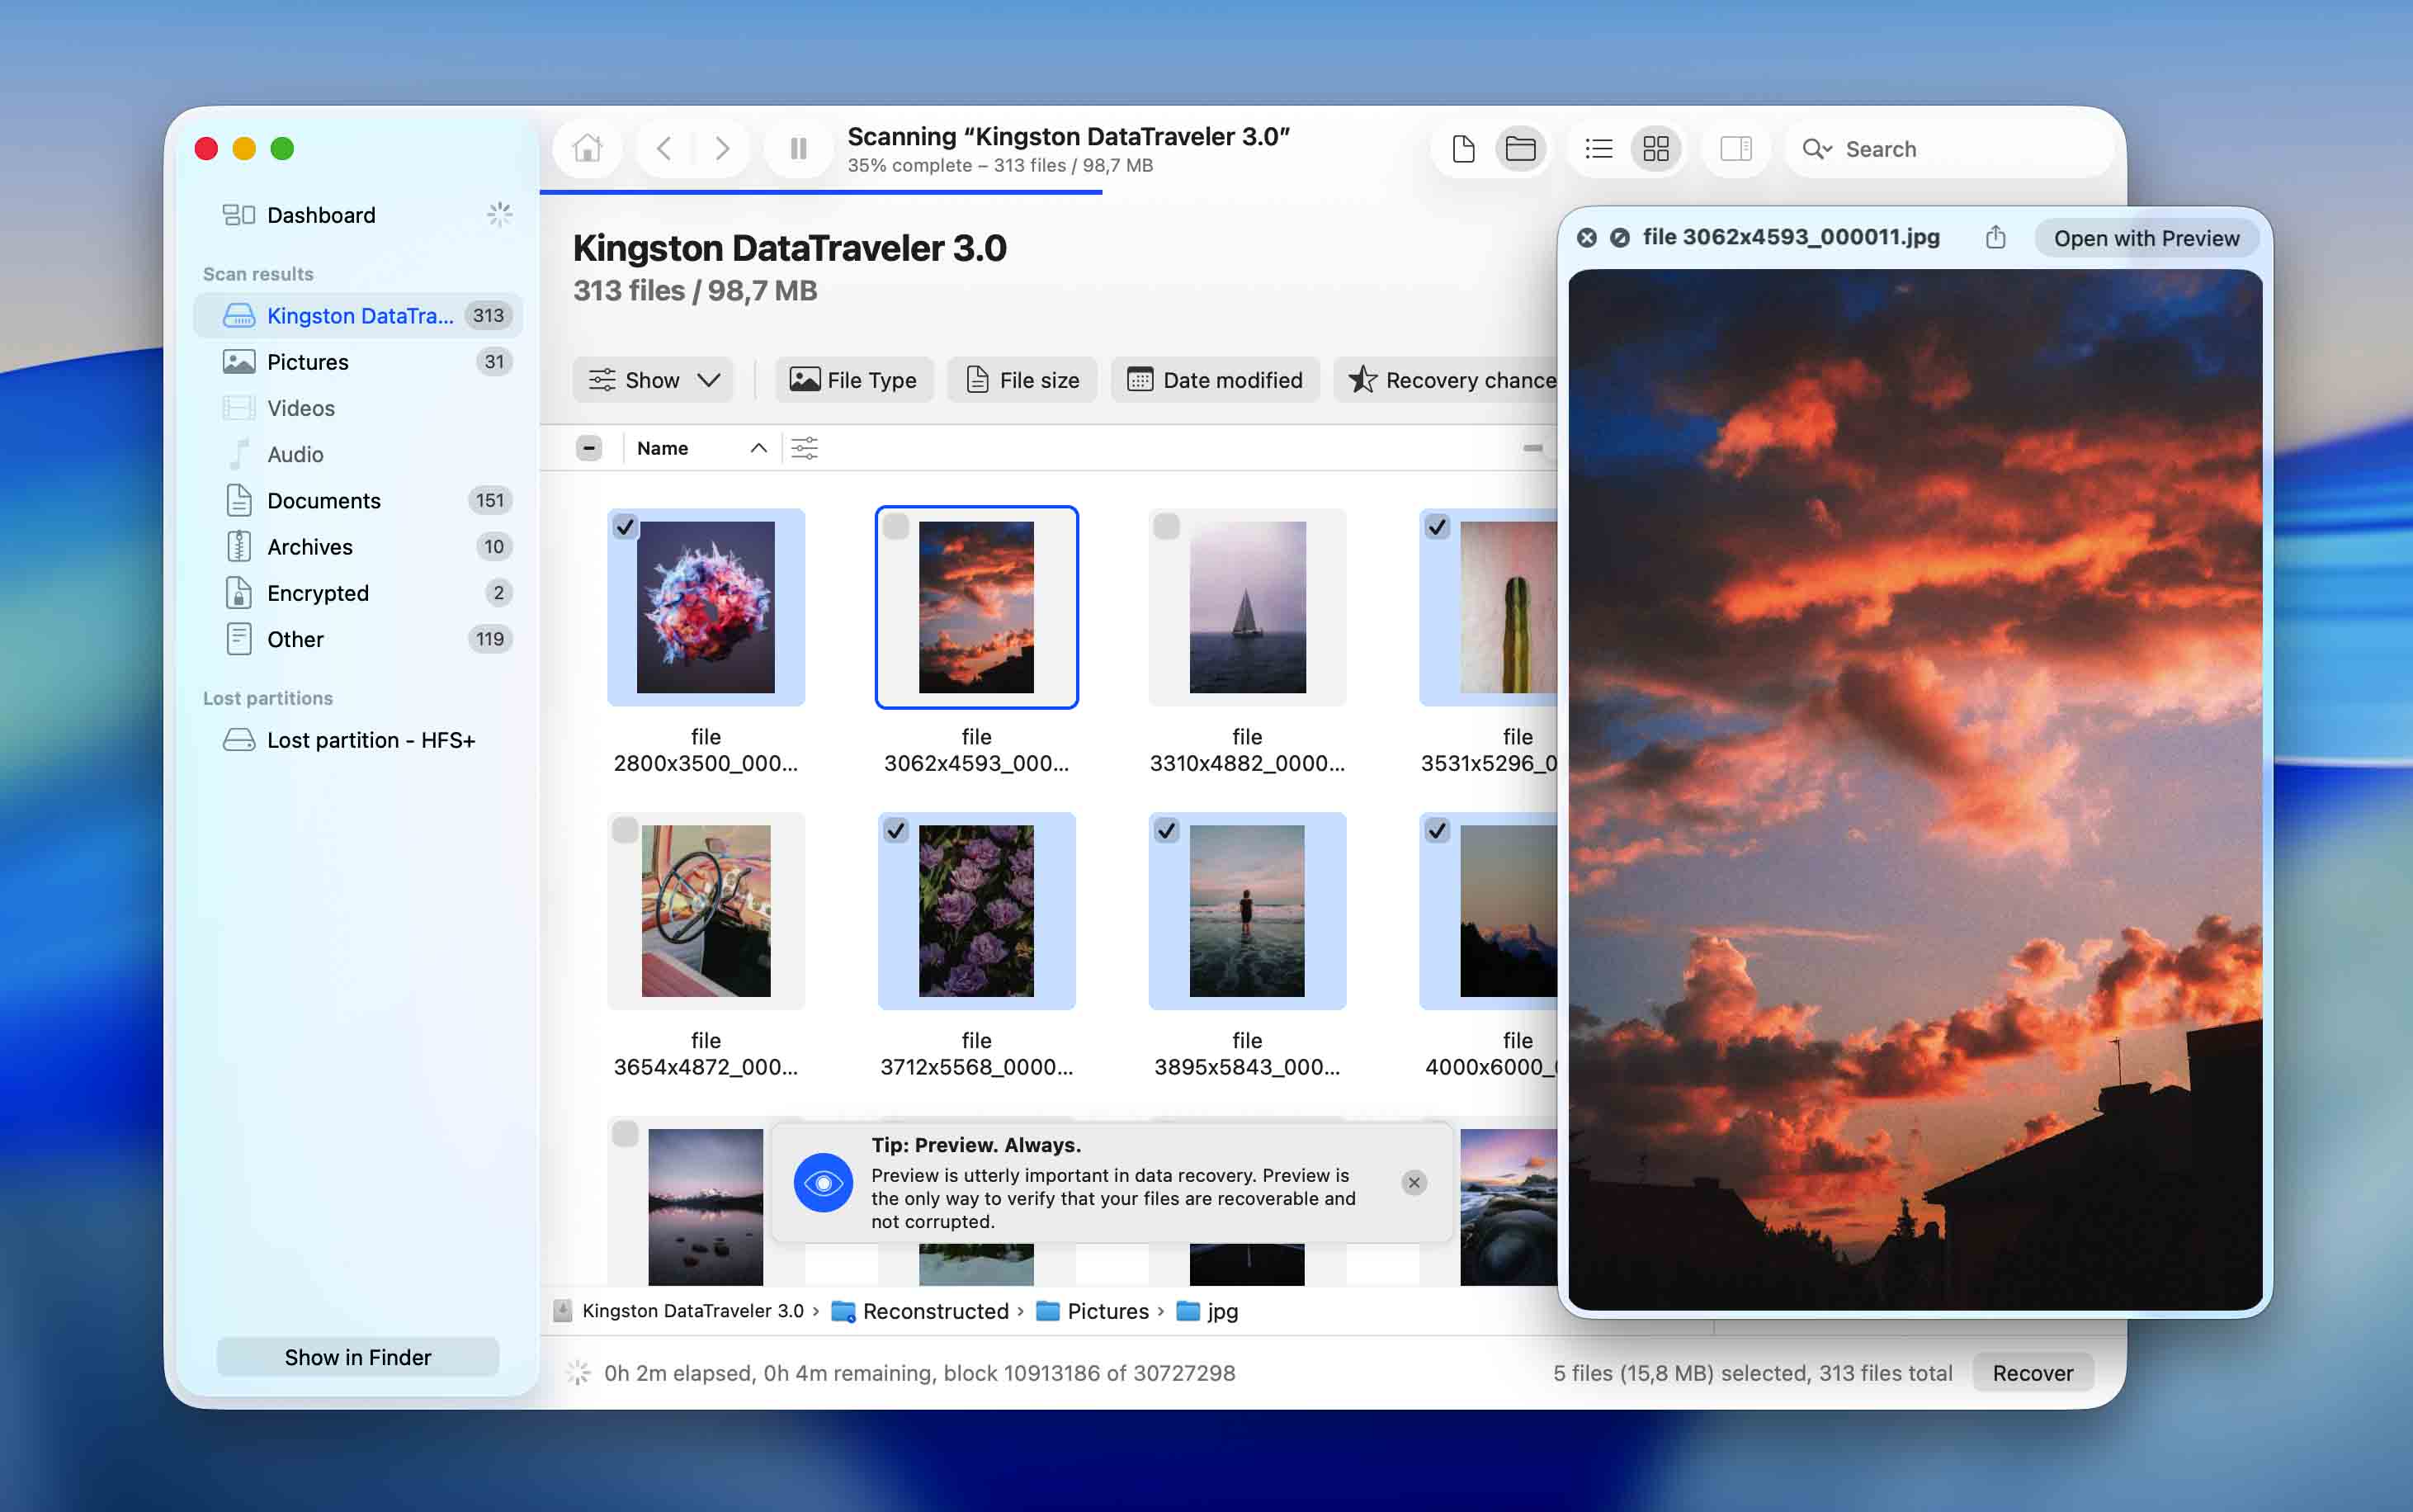Click the file 3062x4593_000... filename
Screen dimensions: 2413x1512
pos(976,750)
